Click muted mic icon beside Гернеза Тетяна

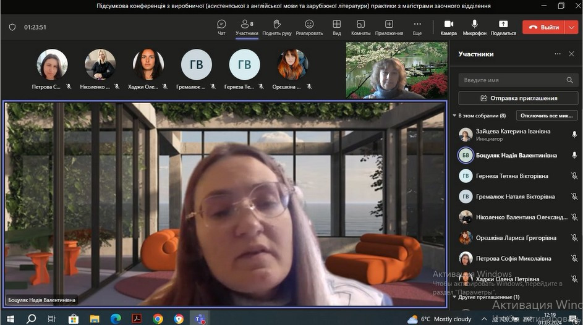click(574, 175)
